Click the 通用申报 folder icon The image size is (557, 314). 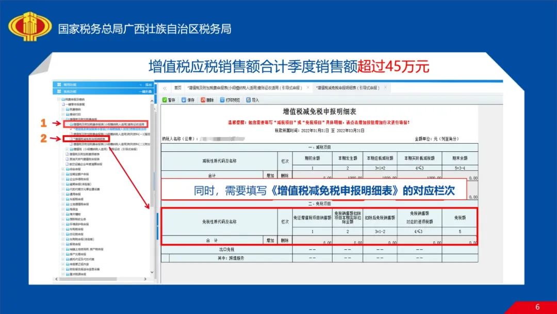[x=68, y=194]
